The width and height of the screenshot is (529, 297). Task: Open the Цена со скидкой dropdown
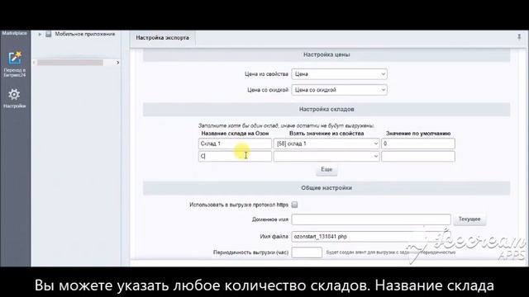tap(340, 90)
